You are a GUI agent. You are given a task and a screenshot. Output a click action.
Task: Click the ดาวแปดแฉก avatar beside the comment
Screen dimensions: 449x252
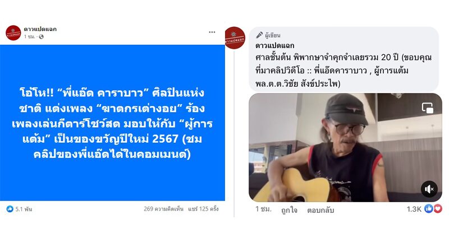(x=235, y=38)
